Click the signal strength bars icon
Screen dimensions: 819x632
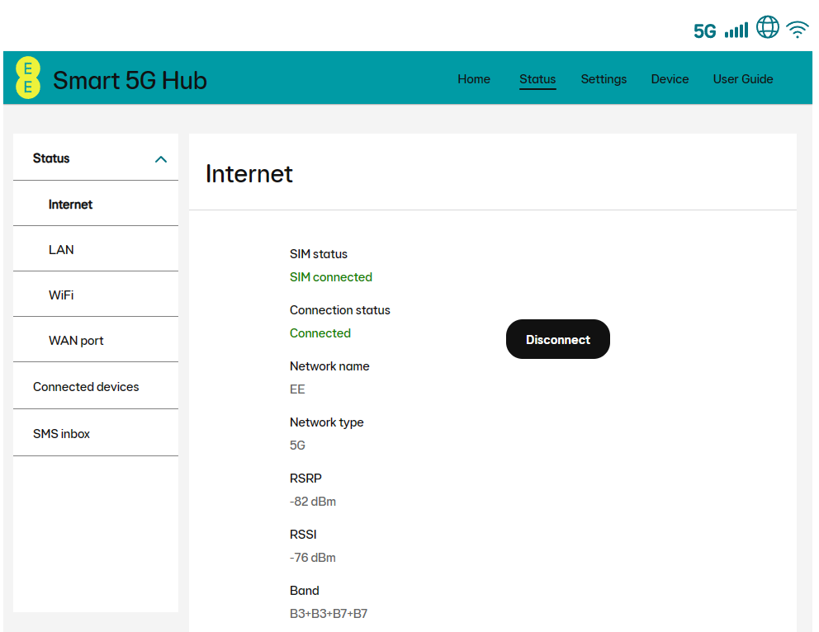736,31
